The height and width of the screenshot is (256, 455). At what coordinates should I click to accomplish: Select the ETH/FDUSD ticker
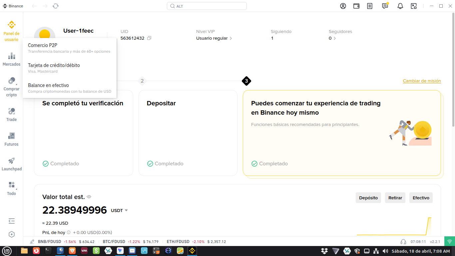[x=196, y=242]
